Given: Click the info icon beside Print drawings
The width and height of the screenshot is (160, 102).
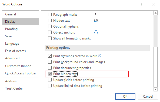Looking at the screenshot, I should pyautogui.click(x=99, y=56).
